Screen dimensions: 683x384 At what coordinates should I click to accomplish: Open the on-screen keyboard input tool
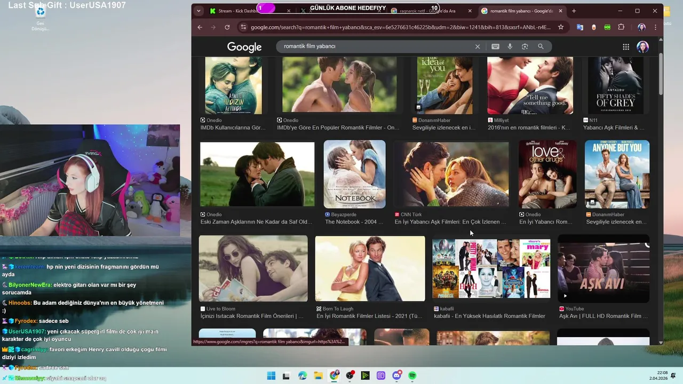495,46
